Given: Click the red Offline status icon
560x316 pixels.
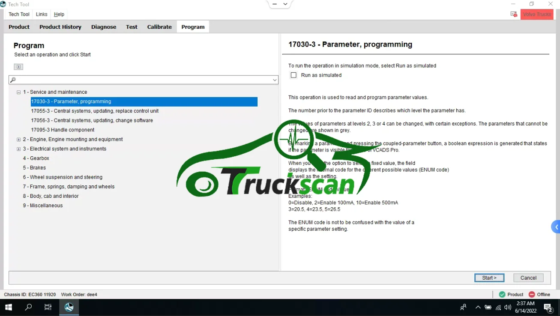Looking at the screenshot, I should (532, 295).
